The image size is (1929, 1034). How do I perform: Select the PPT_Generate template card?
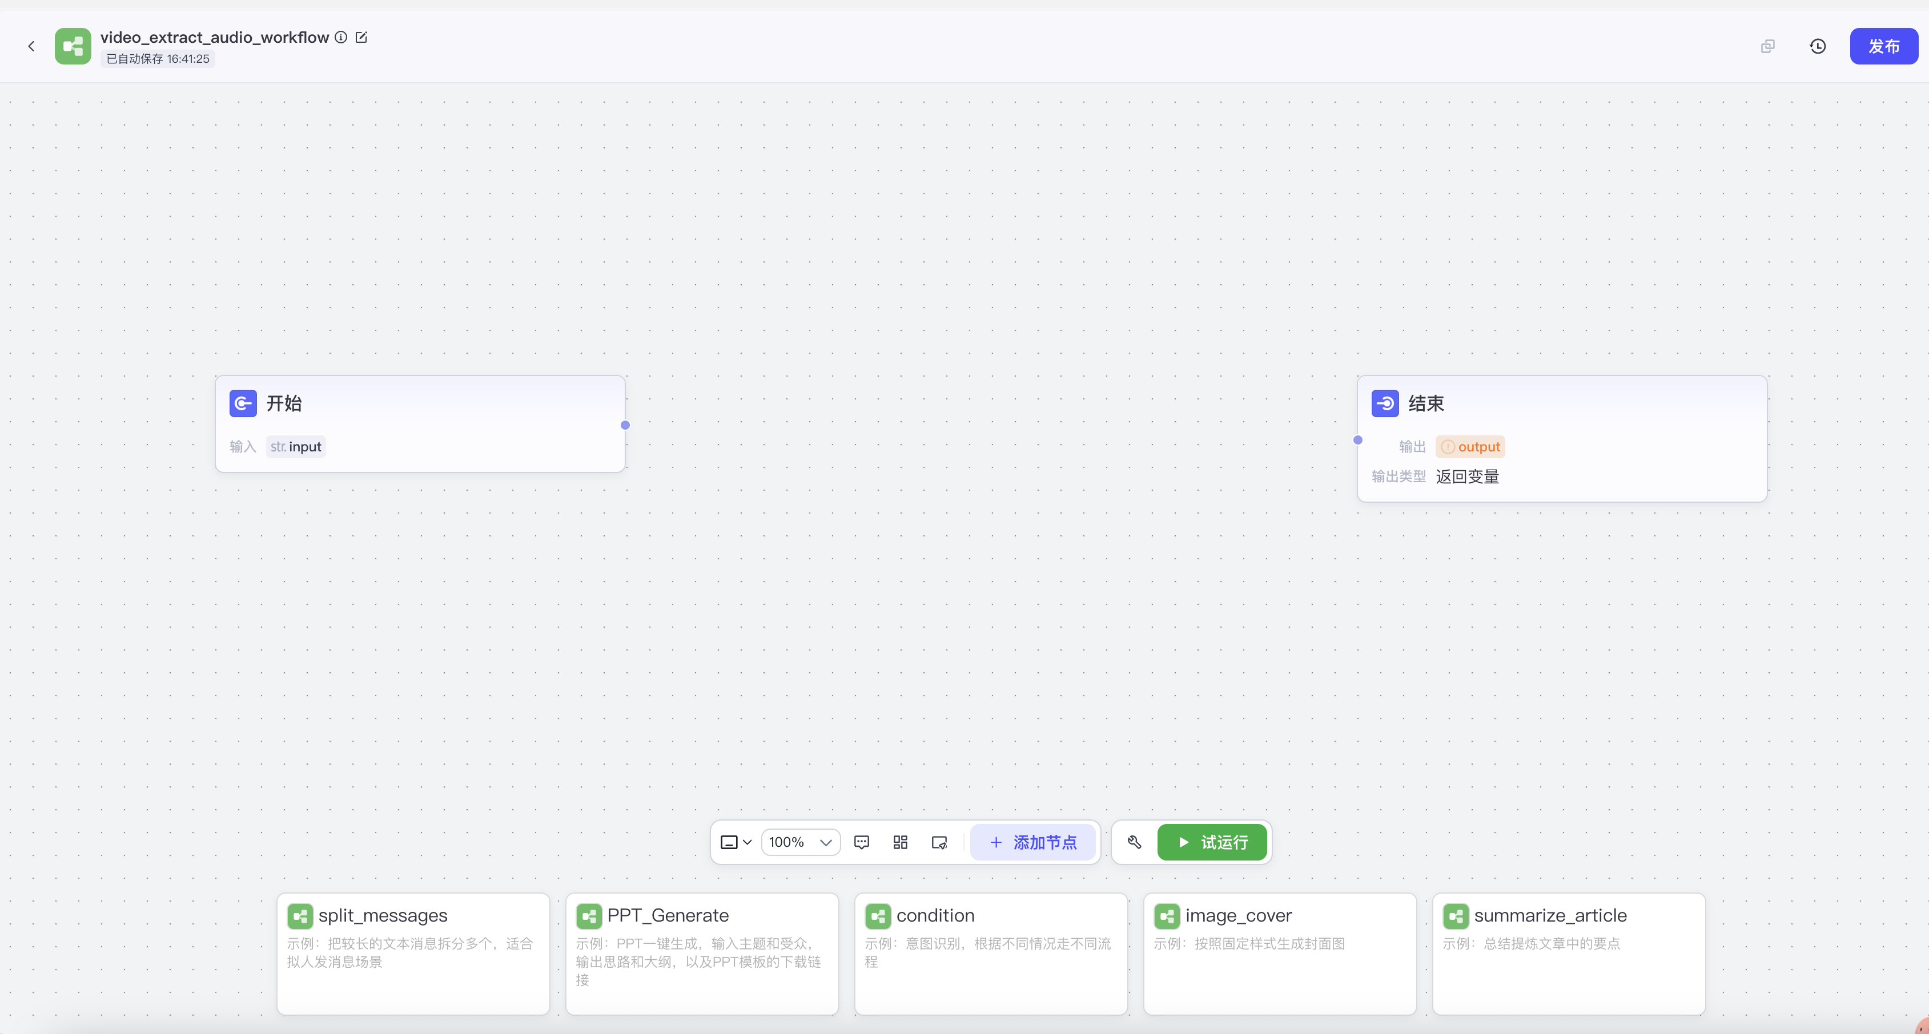702,953
